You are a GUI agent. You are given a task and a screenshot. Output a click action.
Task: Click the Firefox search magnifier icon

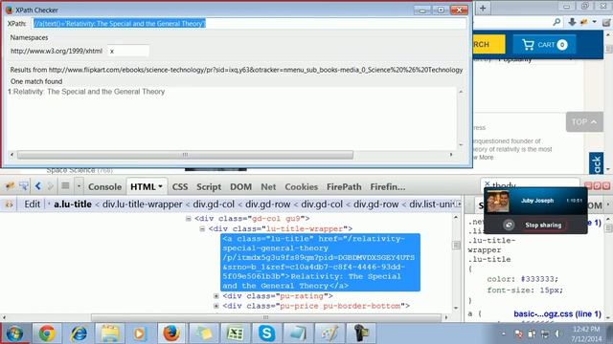tap(556, 22)
